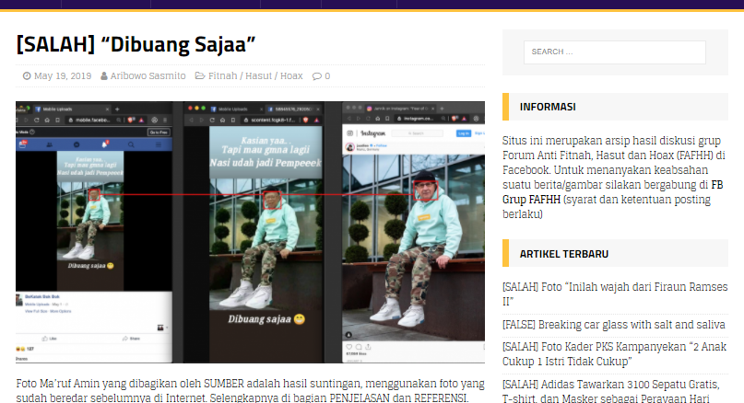Click the author person icon
The height and width of the screenshot is (403, 744).
(x=104, y=75)
